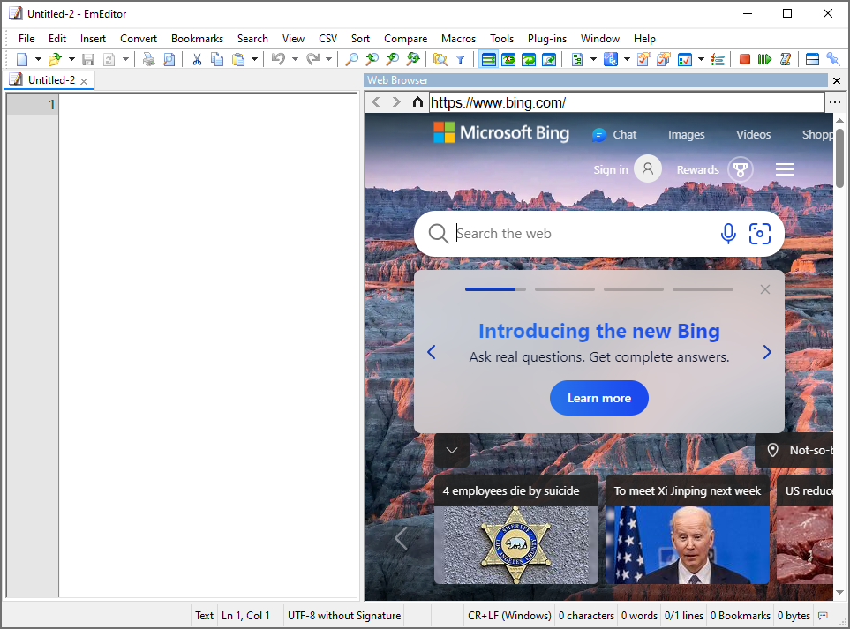Toggle Wrap by Page mode

coord(549,59)
